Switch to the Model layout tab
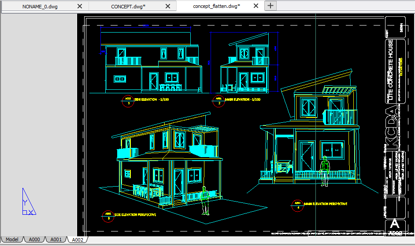This screenshot has height=246, width=415. click(12, 239)
